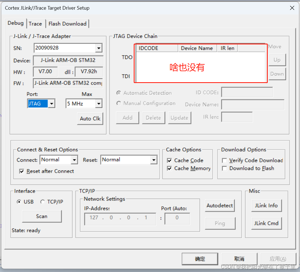Switch to the Flash Download tab
The image size is (300, 272).
point(67,24)
